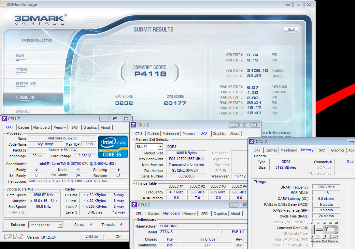Expand the Processor #1 selection dropdown

coord(60,225)
